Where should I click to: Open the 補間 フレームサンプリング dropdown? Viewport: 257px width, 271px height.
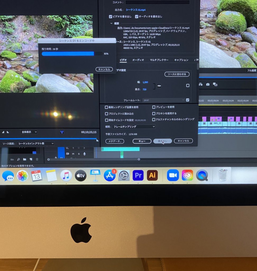coord(134,127)
